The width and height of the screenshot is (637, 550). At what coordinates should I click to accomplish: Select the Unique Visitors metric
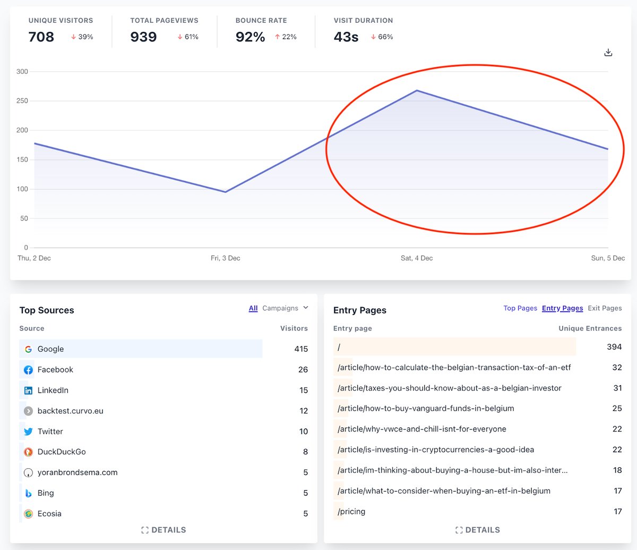[x=61, y=31]
